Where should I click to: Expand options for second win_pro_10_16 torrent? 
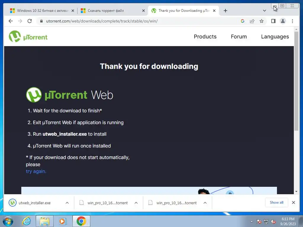[205, 203]
